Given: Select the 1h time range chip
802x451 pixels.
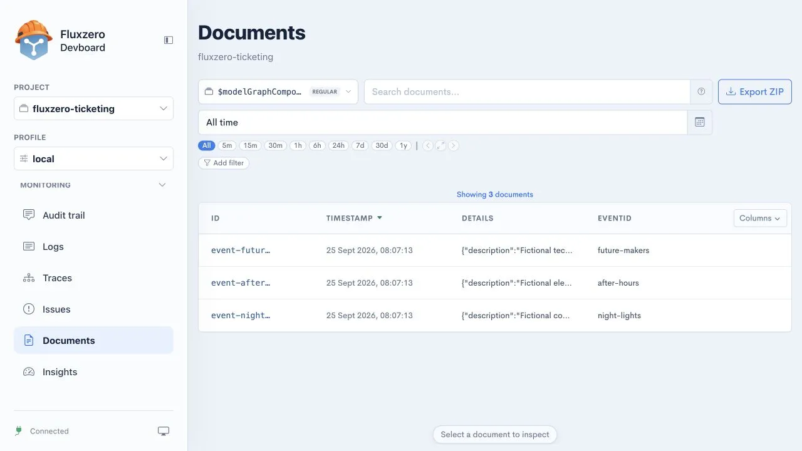Looking at the screenshot, I should [x=298, y=145].
